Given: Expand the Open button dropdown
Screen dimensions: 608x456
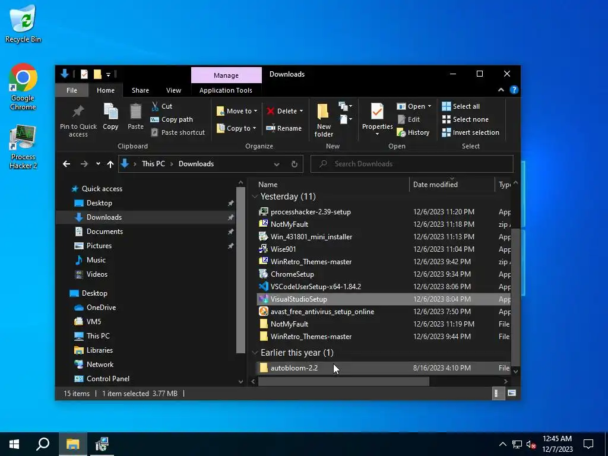Looking at the screenshot, I should (429, 106).
